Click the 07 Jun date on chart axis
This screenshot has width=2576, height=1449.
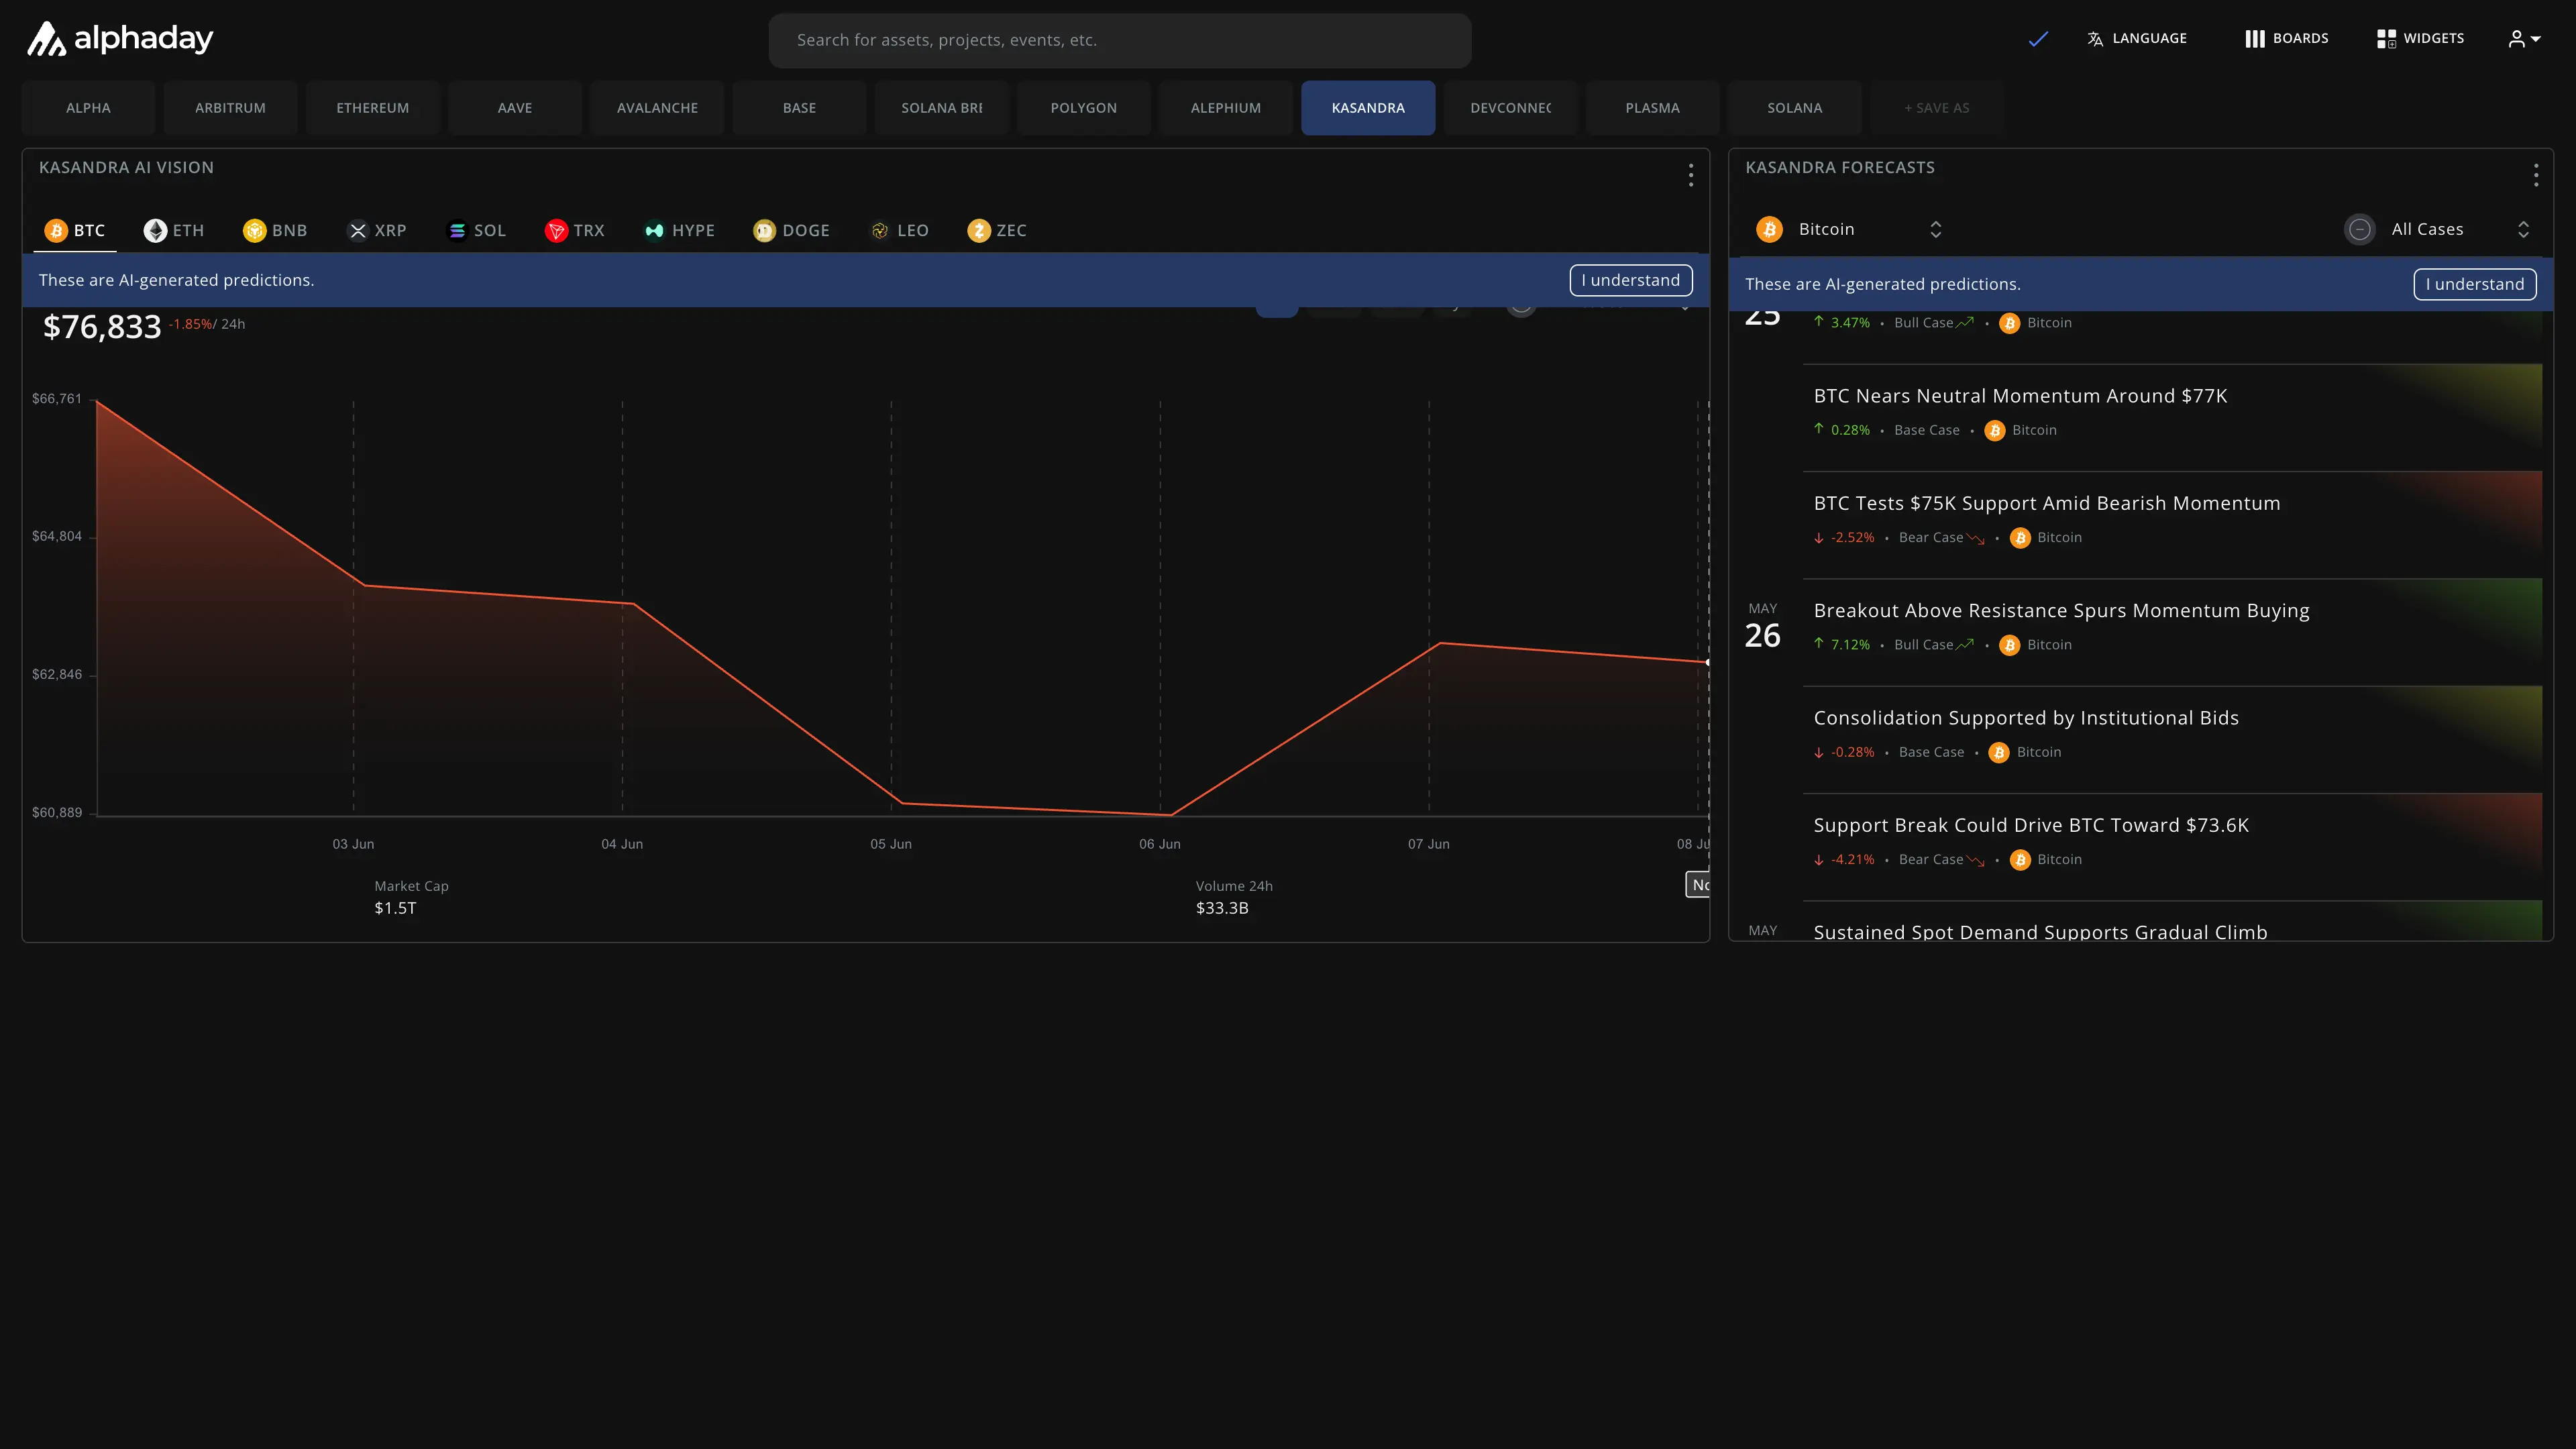click(x=1428, y=844)
